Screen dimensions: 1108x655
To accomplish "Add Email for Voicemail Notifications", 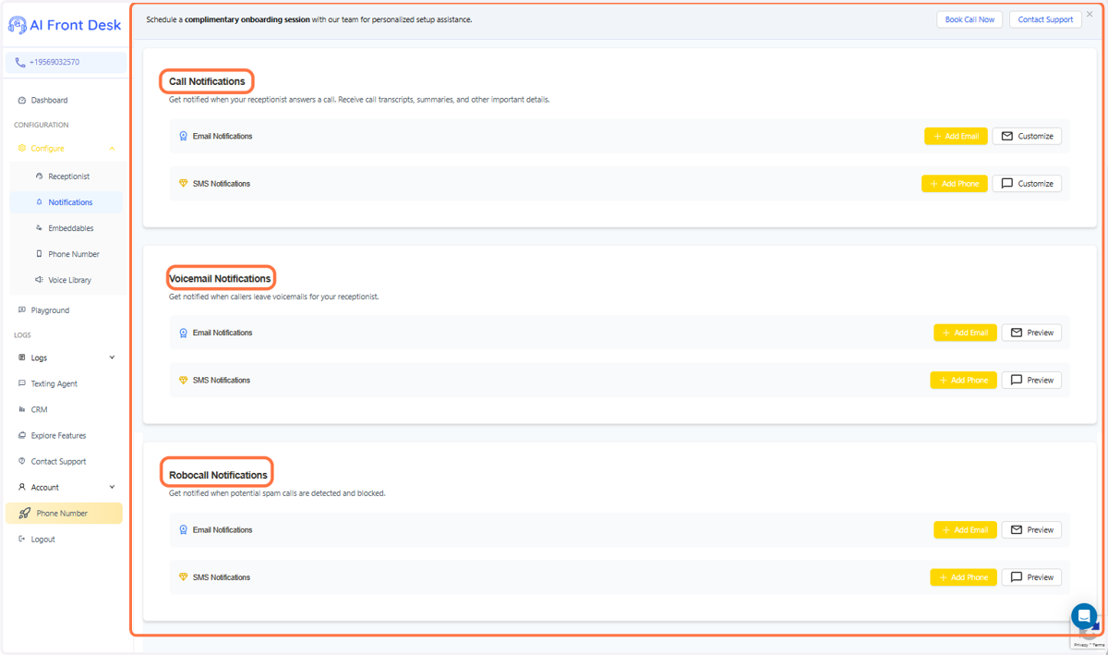I will [x=965, y=333].
